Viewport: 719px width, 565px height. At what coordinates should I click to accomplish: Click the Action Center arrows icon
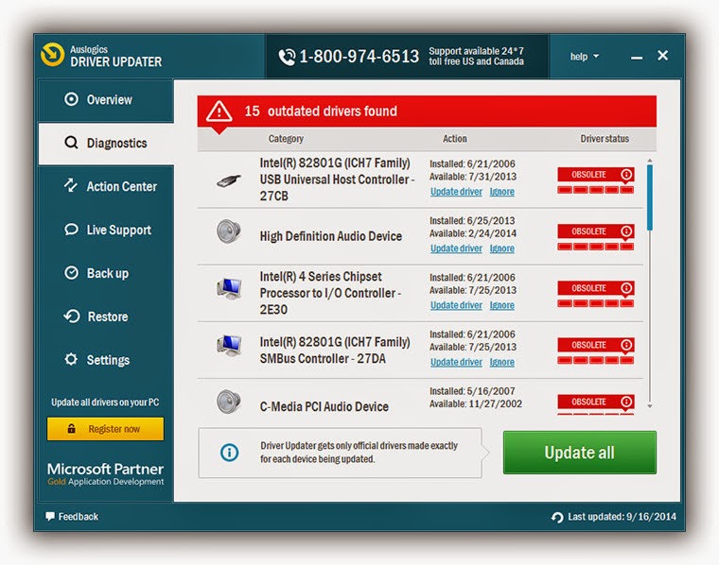tap(71, 185)
